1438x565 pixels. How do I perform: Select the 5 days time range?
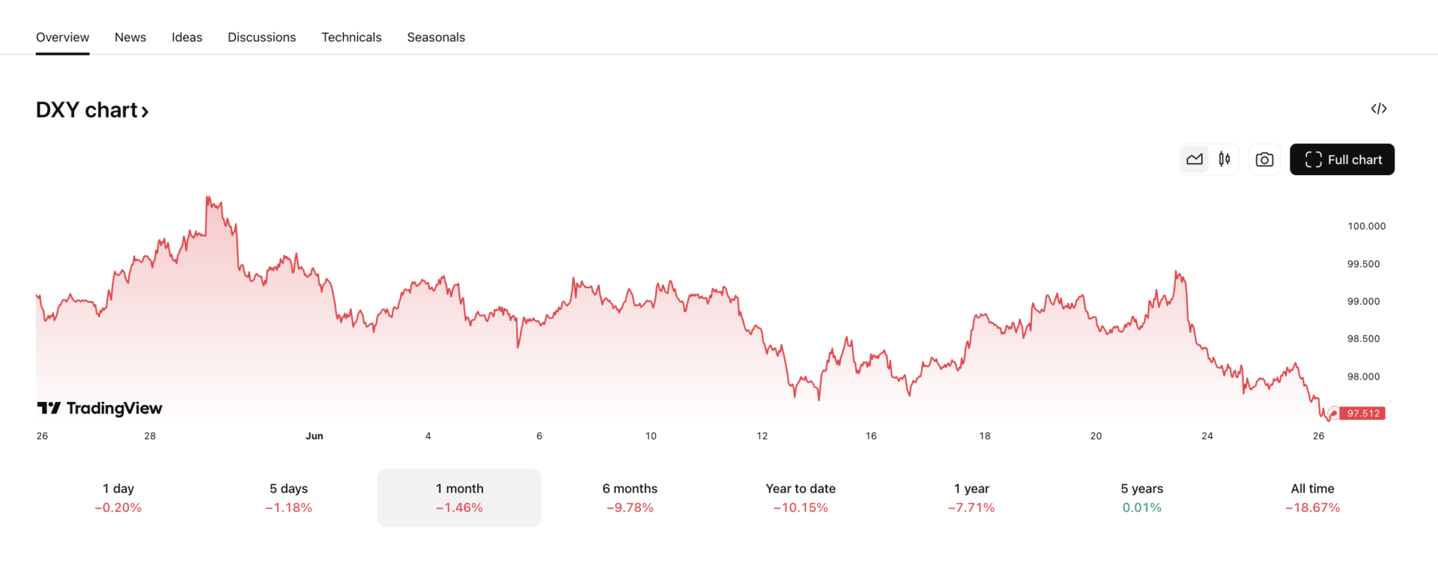tap(289, 498)
